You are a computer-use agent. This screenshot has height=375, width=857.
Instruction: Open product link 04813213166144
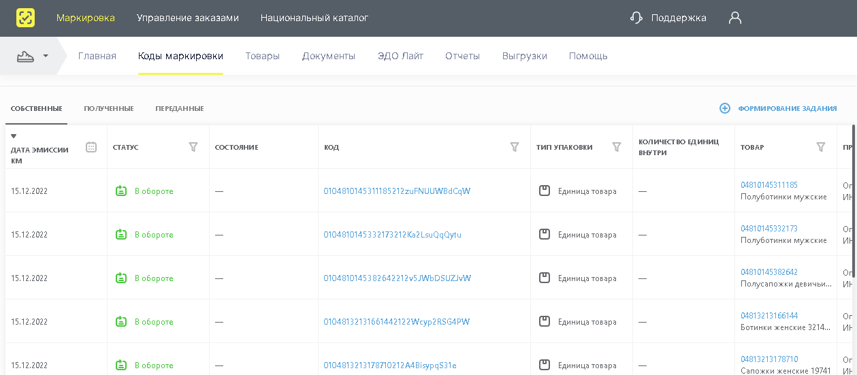click(769, 316)
